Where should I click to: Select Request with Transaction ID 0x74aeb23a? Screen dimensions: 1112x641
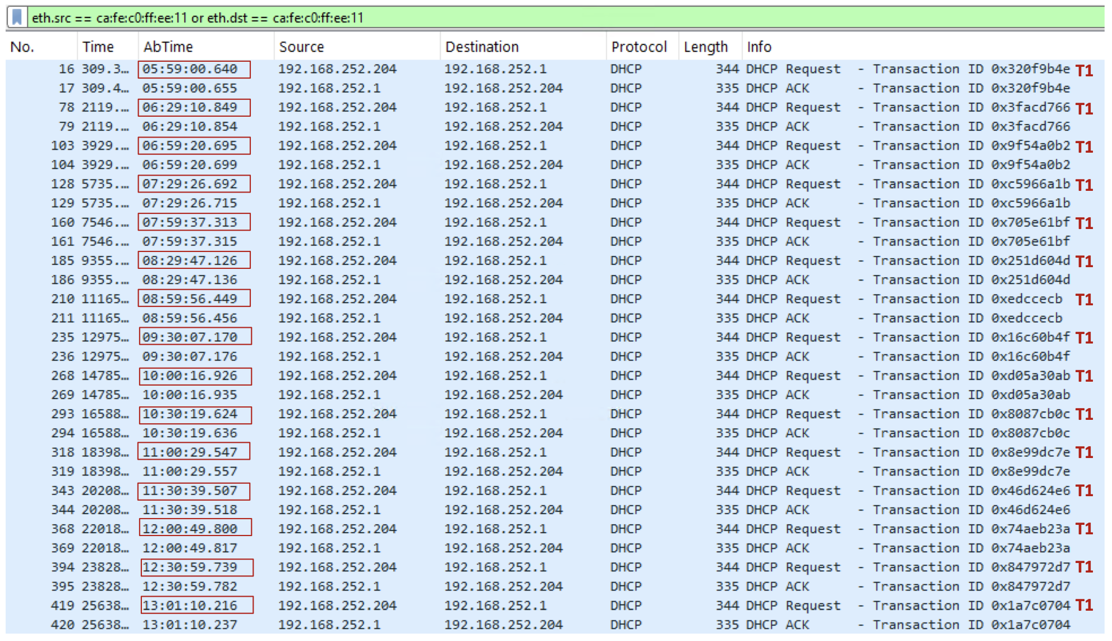555,529
